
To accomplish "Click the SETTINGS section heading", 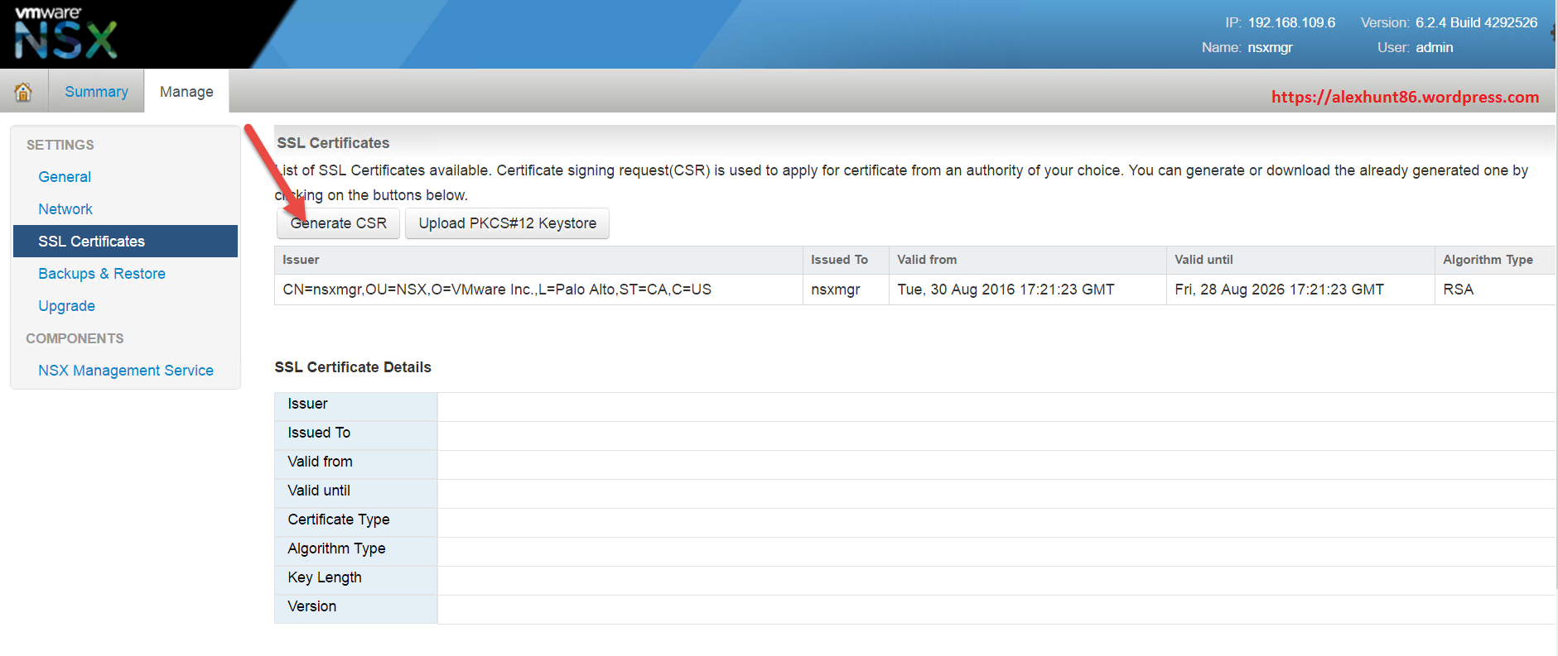I will tap(60, 145).
